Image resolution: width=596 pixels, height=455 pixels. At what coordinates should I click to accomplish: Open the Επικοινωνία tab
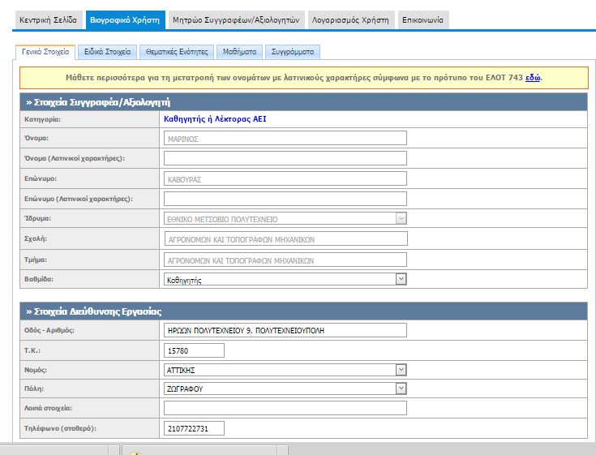422,19
